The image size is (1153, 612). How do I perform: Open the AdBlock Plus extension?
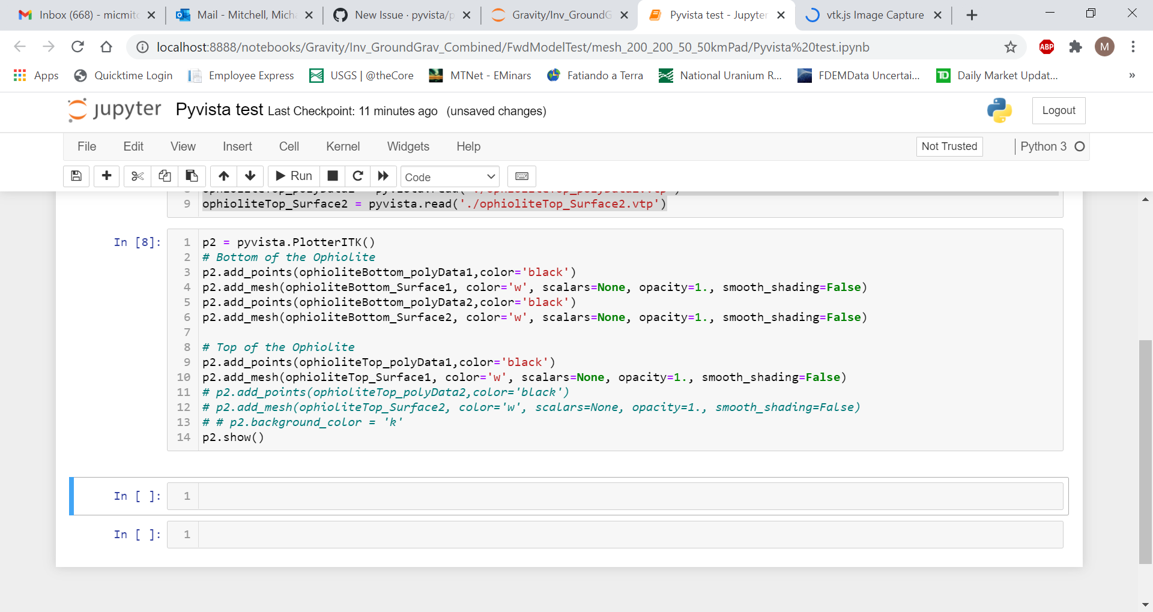(x=1047, y=47)
